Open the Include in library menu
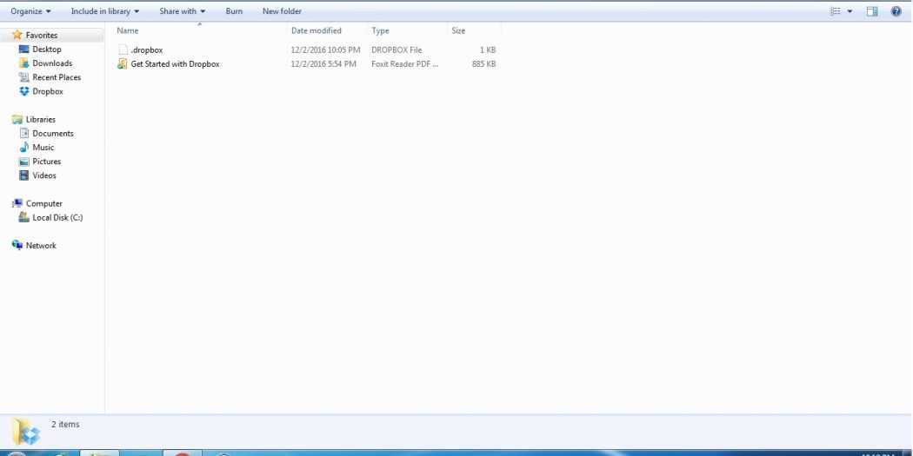This screenshot has height=456, width=913. 105,11
